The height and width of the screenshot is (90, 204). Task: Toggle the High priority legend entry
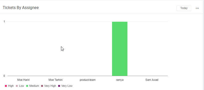coord(9,86)
